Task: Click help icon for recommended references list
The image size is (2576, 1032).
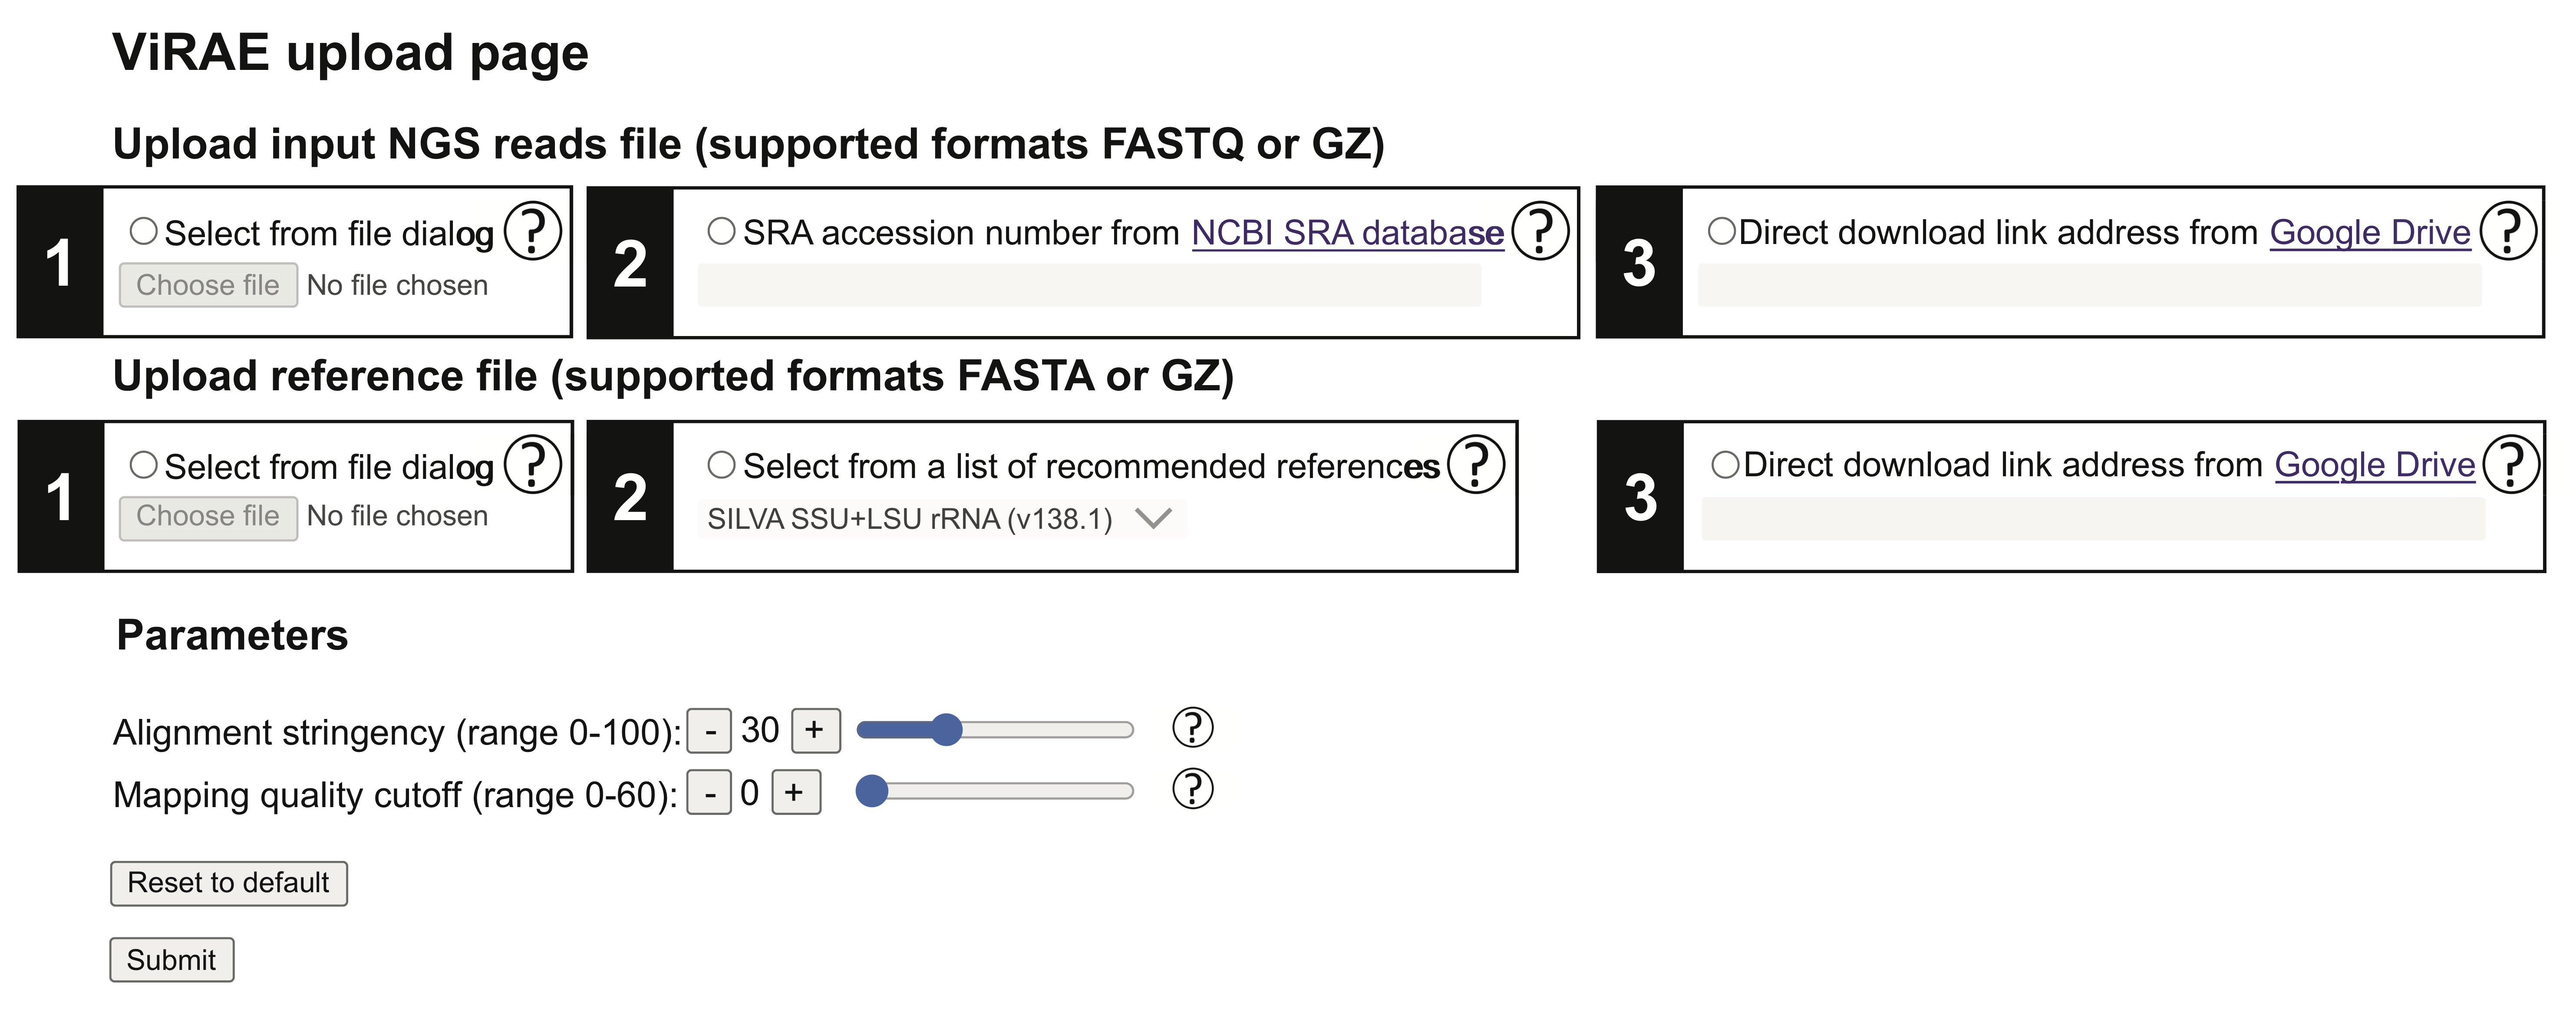Action: [1476, 465]
